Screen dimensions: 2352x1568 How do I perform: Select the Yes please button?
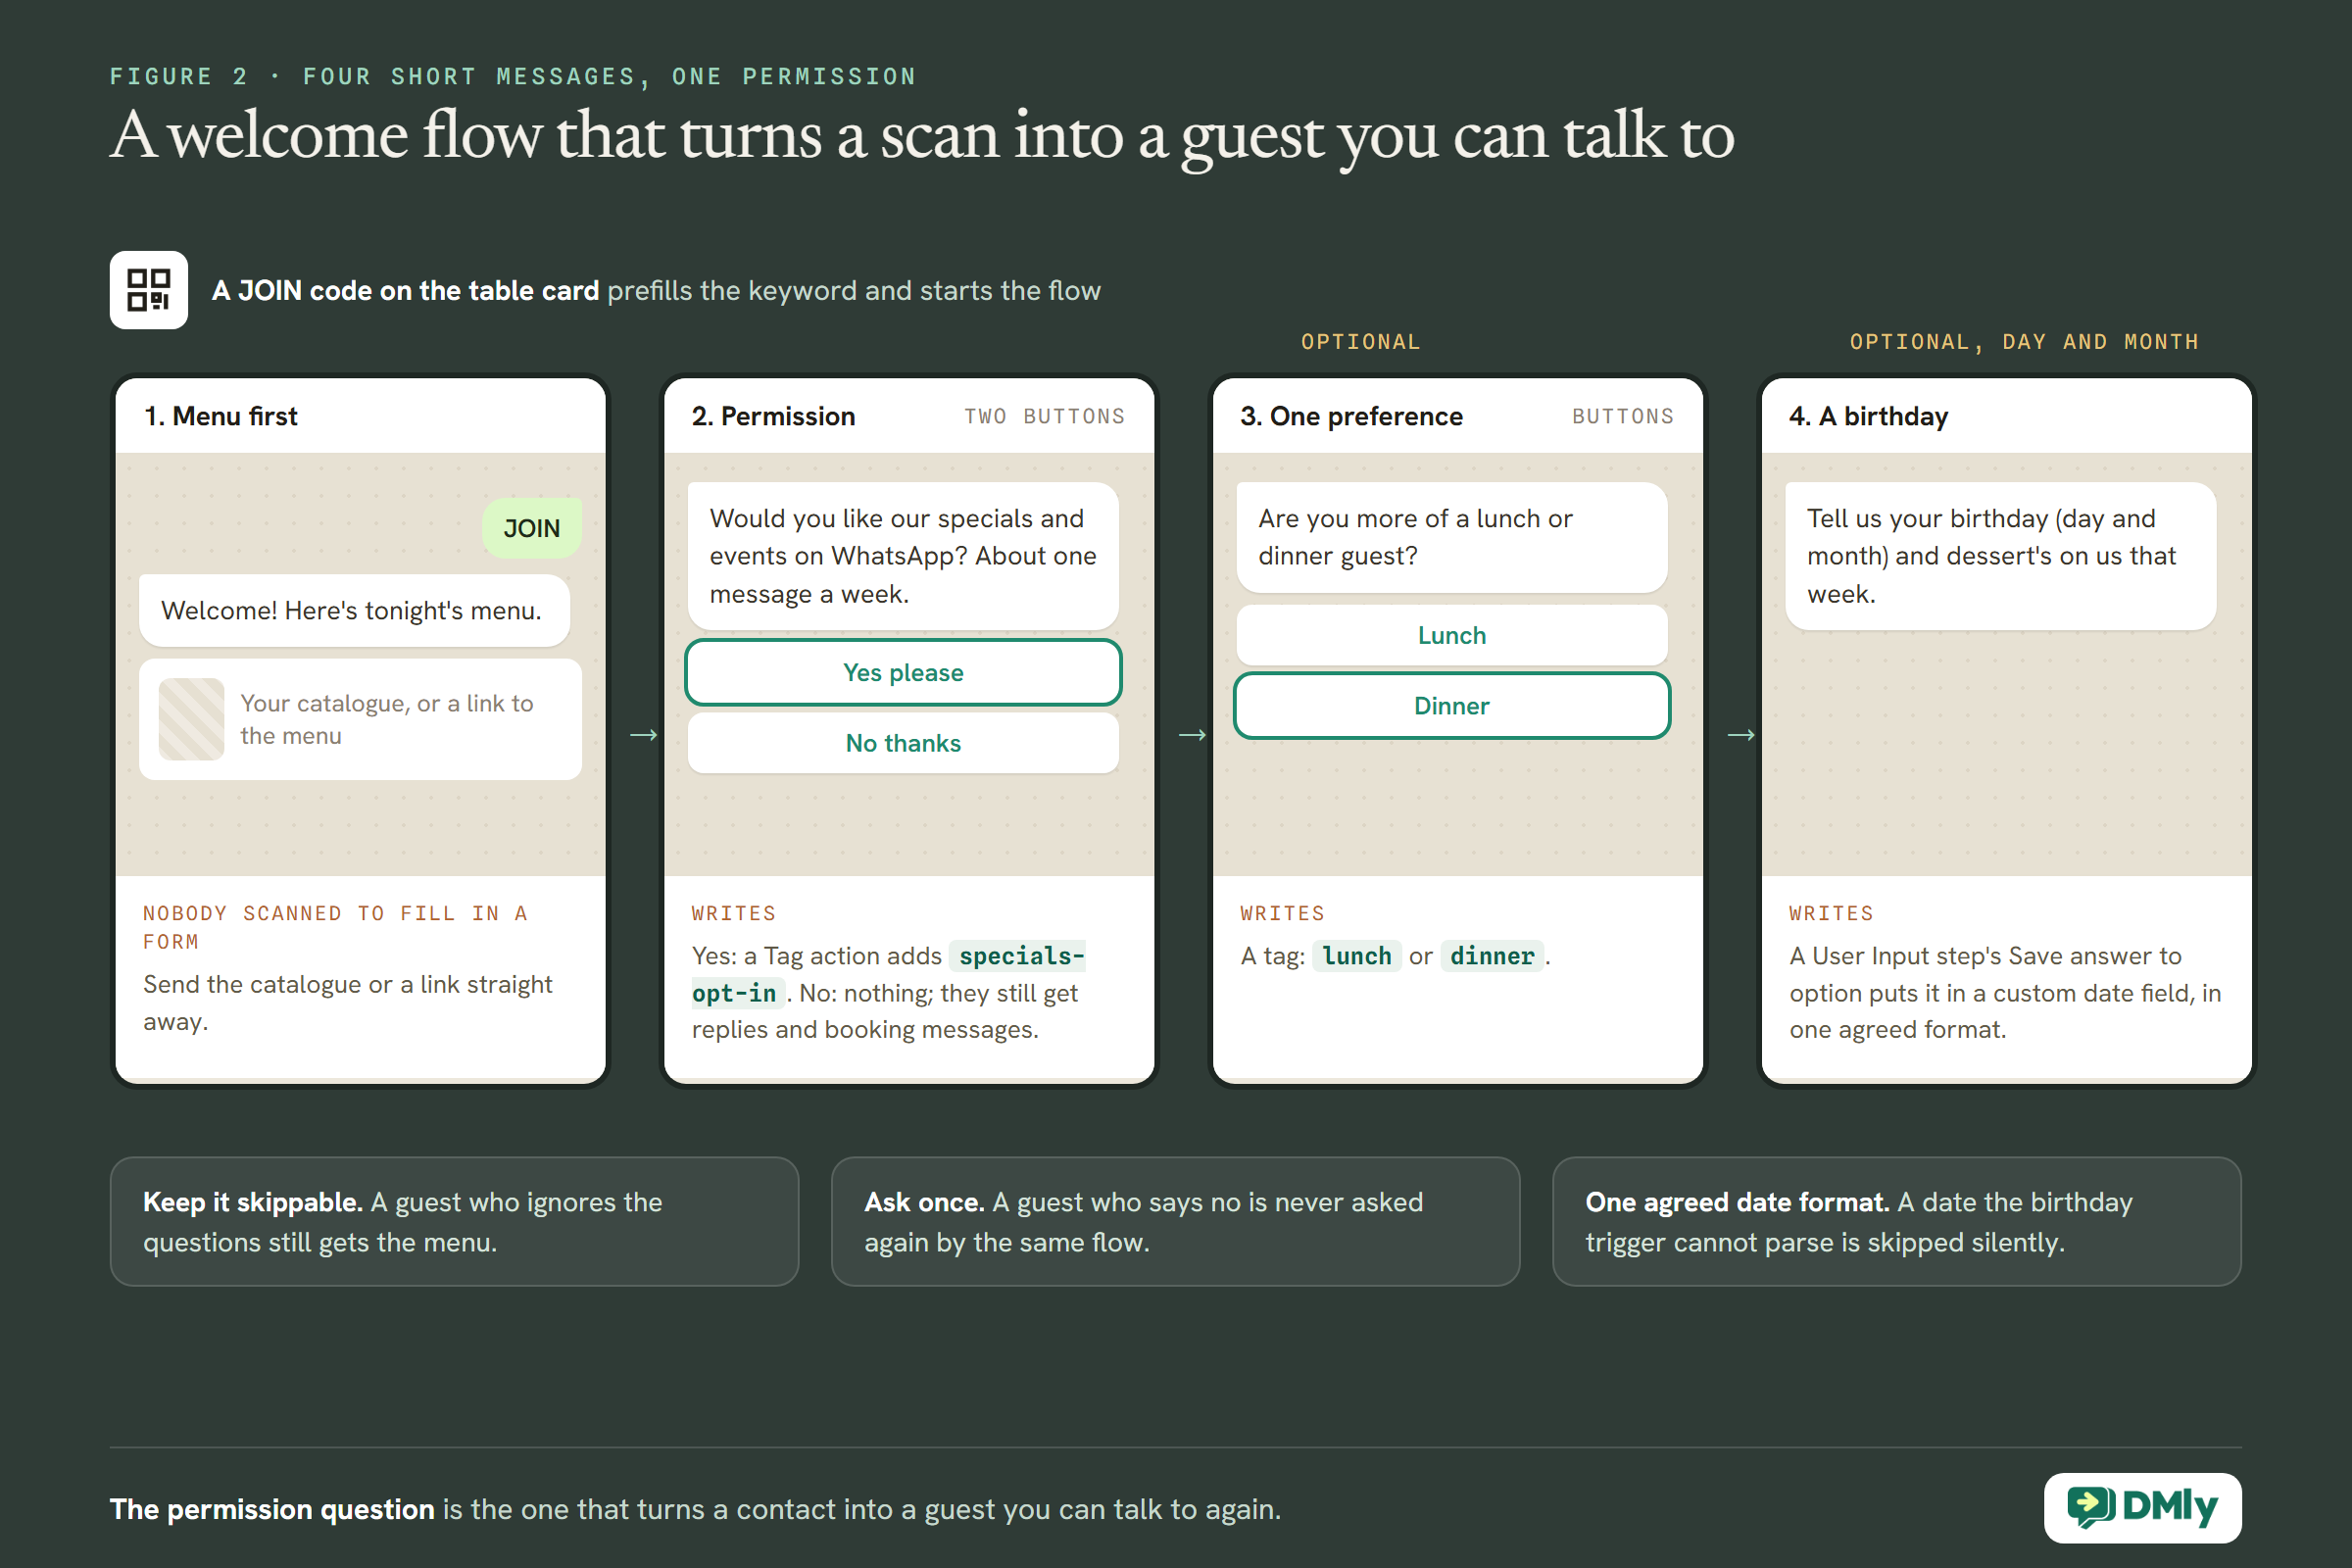click(x=903, y=672)
